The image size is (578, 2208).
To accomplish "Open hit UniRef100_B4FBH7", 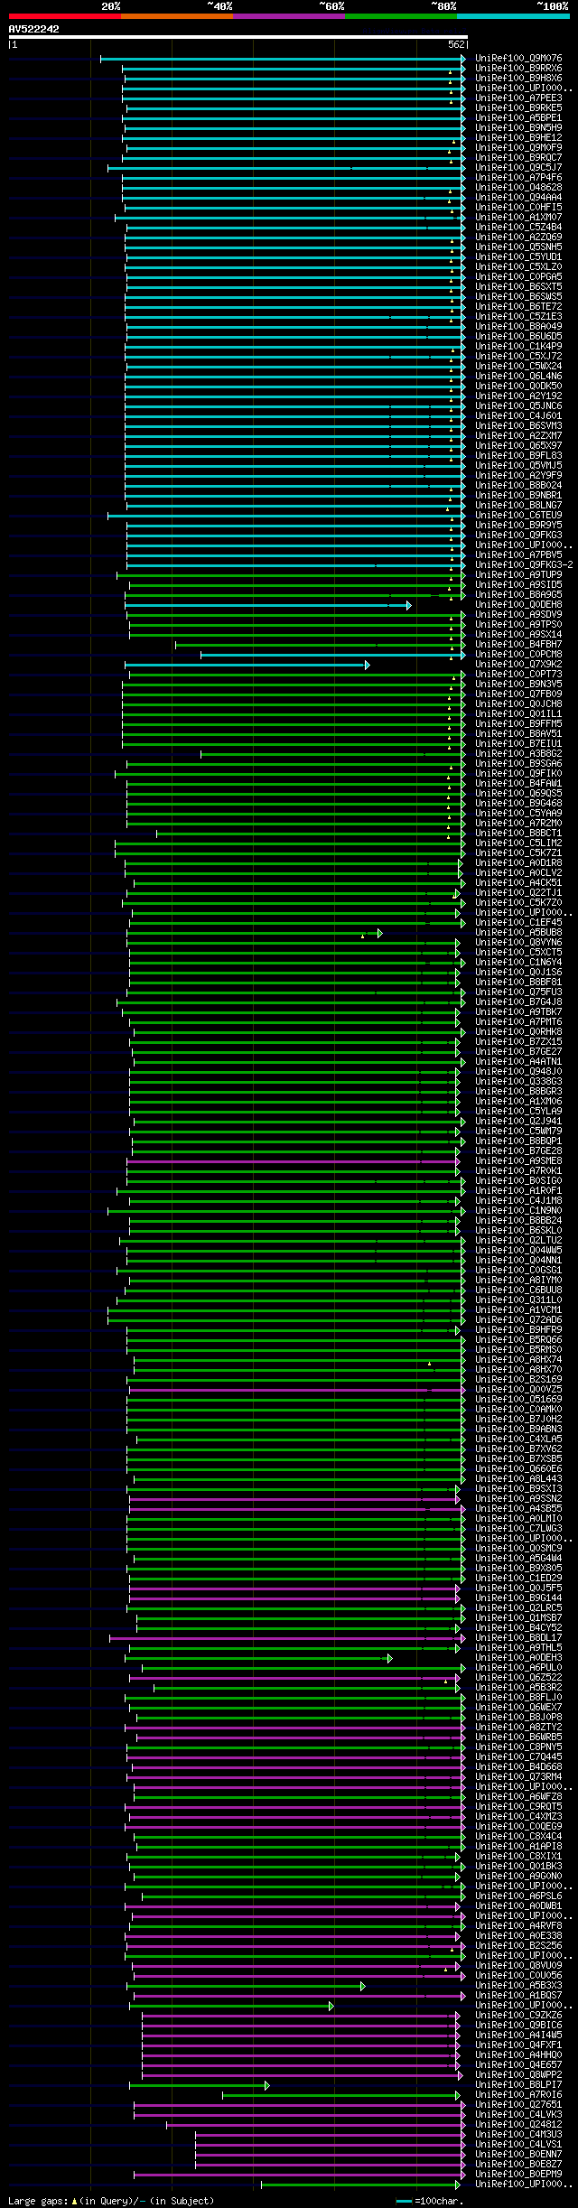I will click(518, 645).
